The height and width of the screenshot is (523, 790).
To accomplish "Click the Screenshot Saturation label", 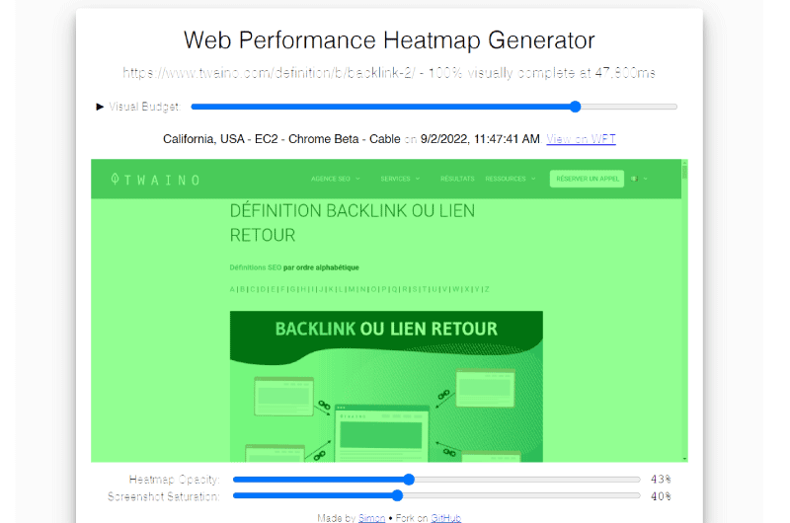I will point(164,496).
